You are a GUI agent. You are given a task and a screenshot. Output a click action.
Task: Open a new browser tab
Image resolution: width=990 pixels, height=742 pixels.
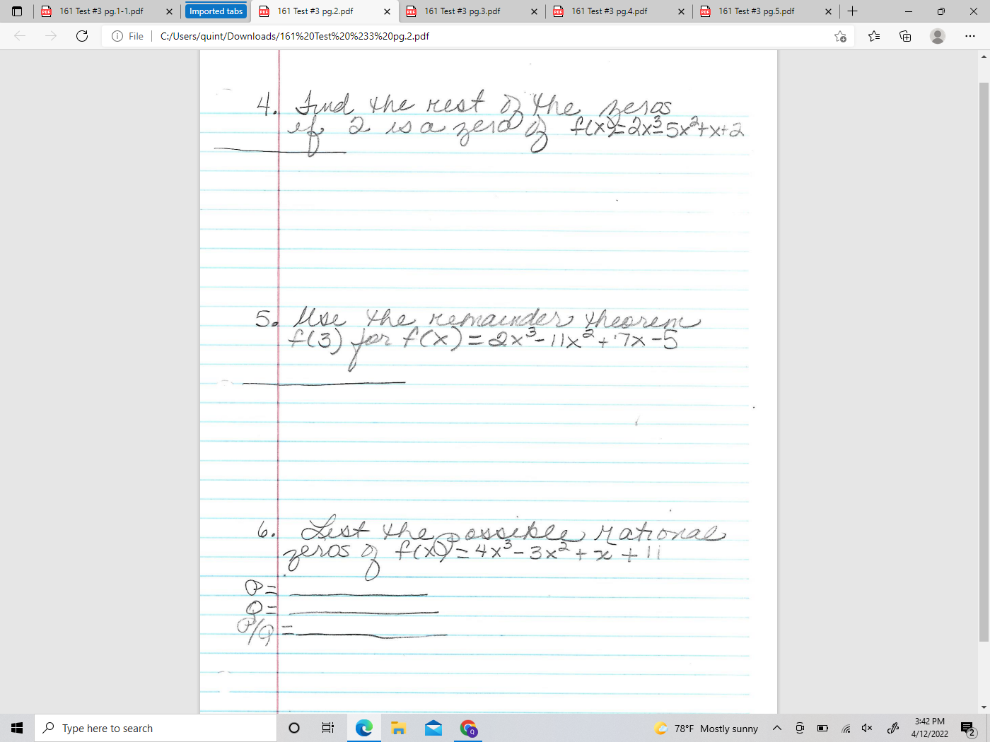(852, 11)
